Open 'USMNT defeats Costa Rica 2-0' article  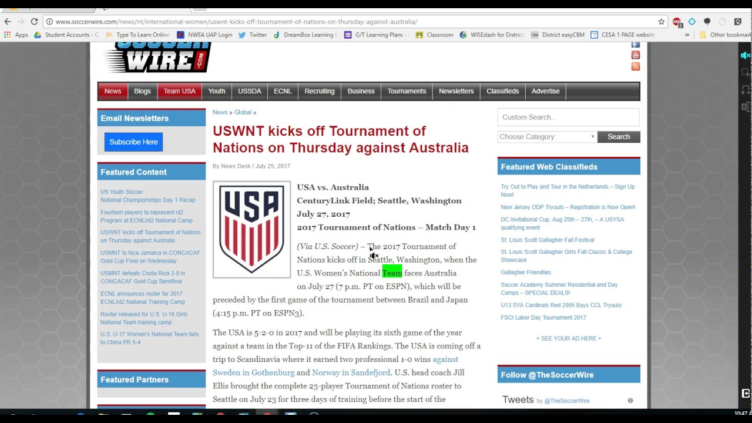[143, 277]
